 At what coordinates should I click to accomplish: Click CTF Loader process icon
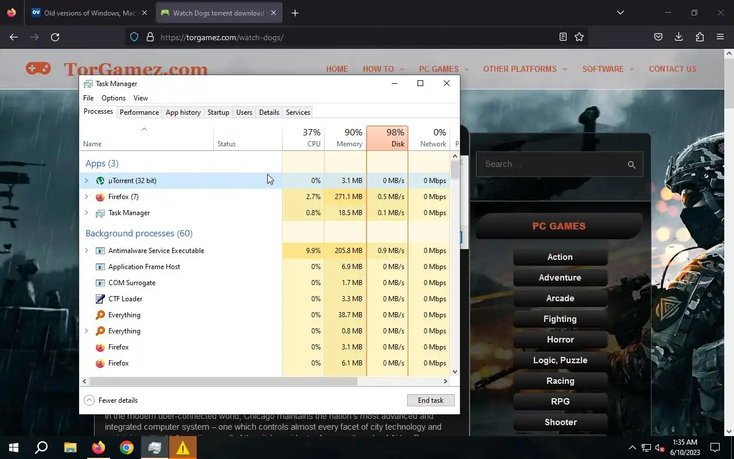100,299
